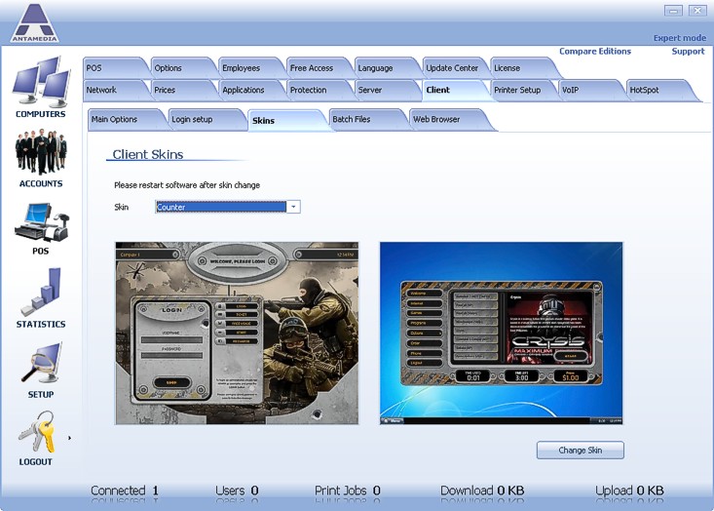The height and width of the screenshot is (511, 714).
Task: Open the Server tab
Action: [387, 90]
